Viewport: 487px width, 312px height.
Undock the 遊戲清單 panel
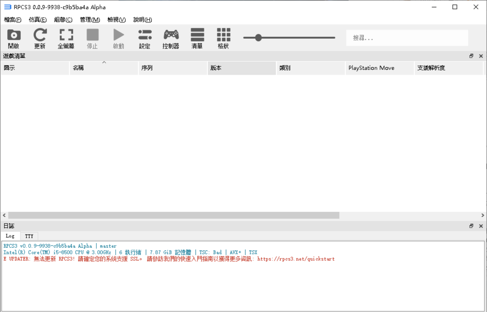(471, 56)
